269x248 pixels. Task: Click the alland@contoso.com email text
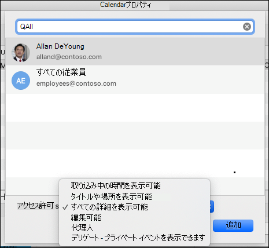point(69,57)
